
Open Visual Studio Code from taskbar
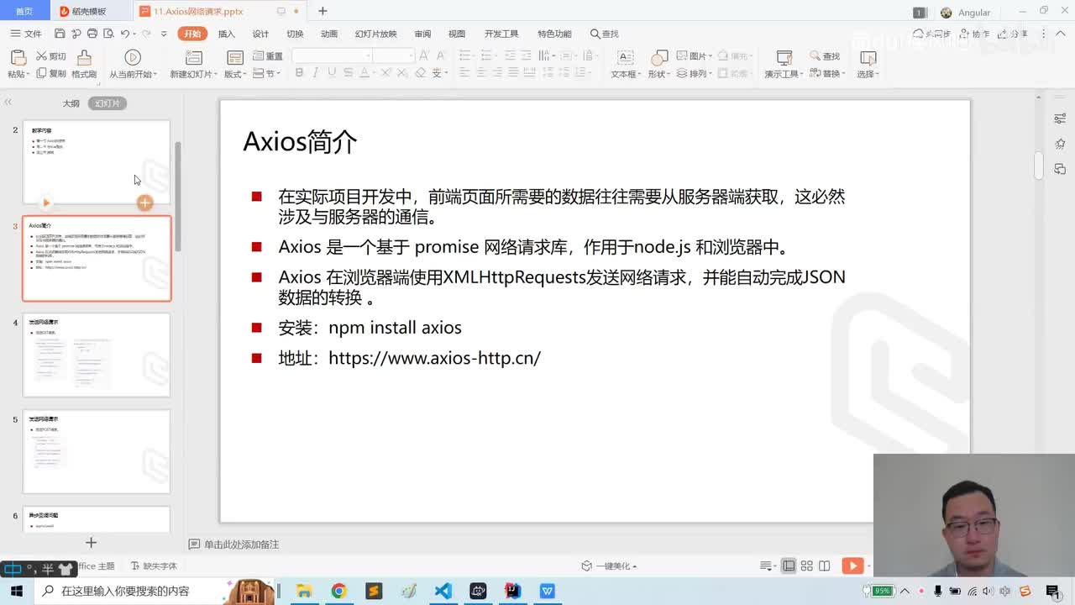click(x=443, y=591)
